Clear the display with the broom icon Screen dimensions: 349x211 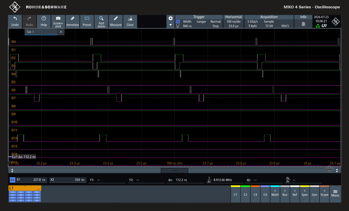click(x=130, y=21)
